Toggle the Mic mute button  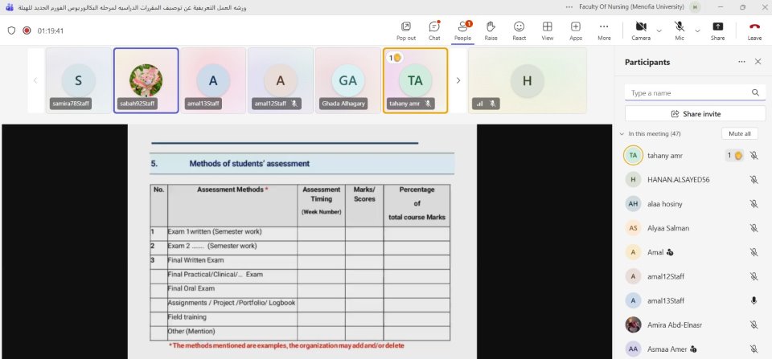680,31
